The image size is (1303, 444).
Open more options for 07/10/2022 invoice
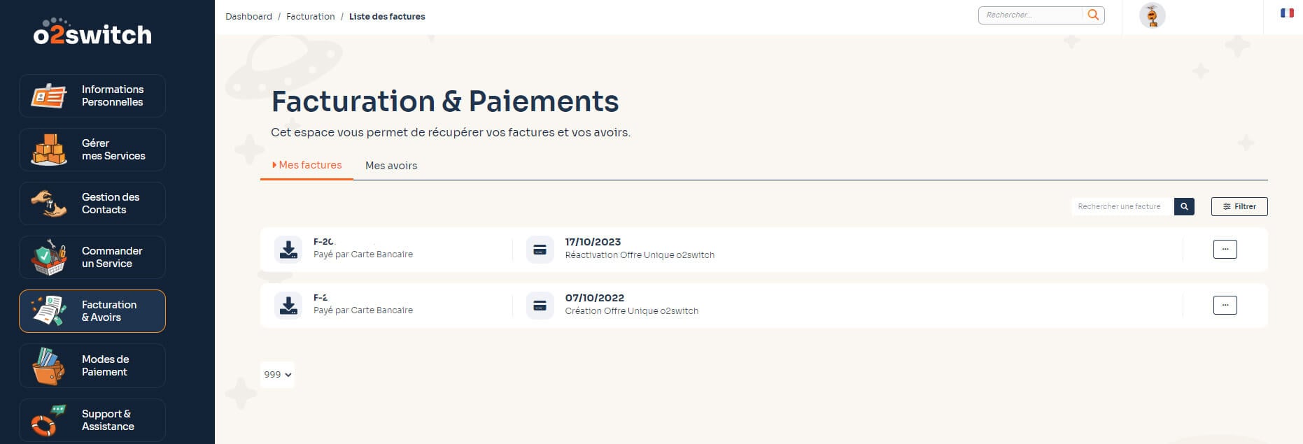1225,305
